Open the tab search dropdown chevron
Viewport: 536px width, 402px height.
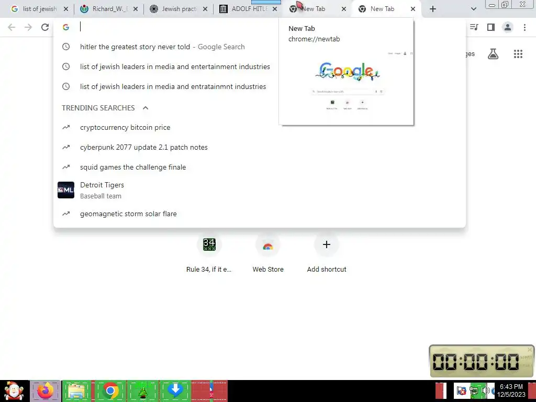pyautogui.click(x=473, y=9)
